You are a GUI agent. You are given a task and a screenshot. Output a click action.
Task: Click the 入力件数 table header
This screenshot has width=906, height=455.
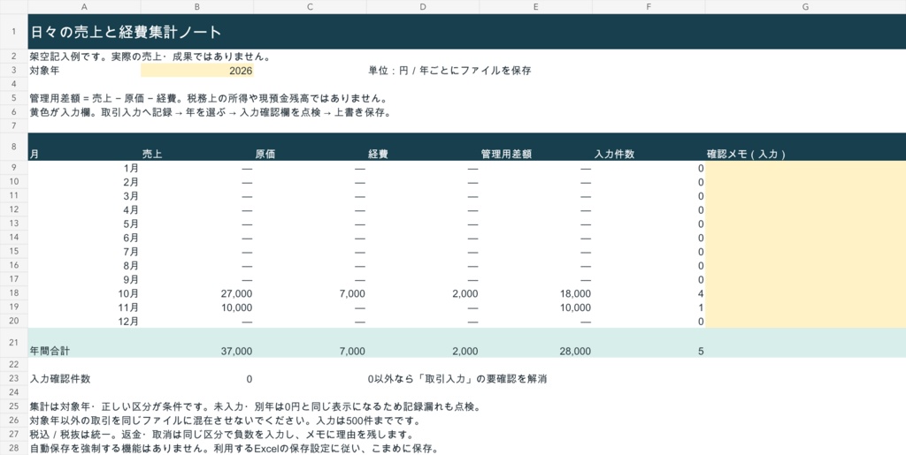[649, 147]
